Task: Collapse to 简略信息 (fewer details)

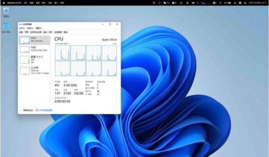Action: click(27, 110)
